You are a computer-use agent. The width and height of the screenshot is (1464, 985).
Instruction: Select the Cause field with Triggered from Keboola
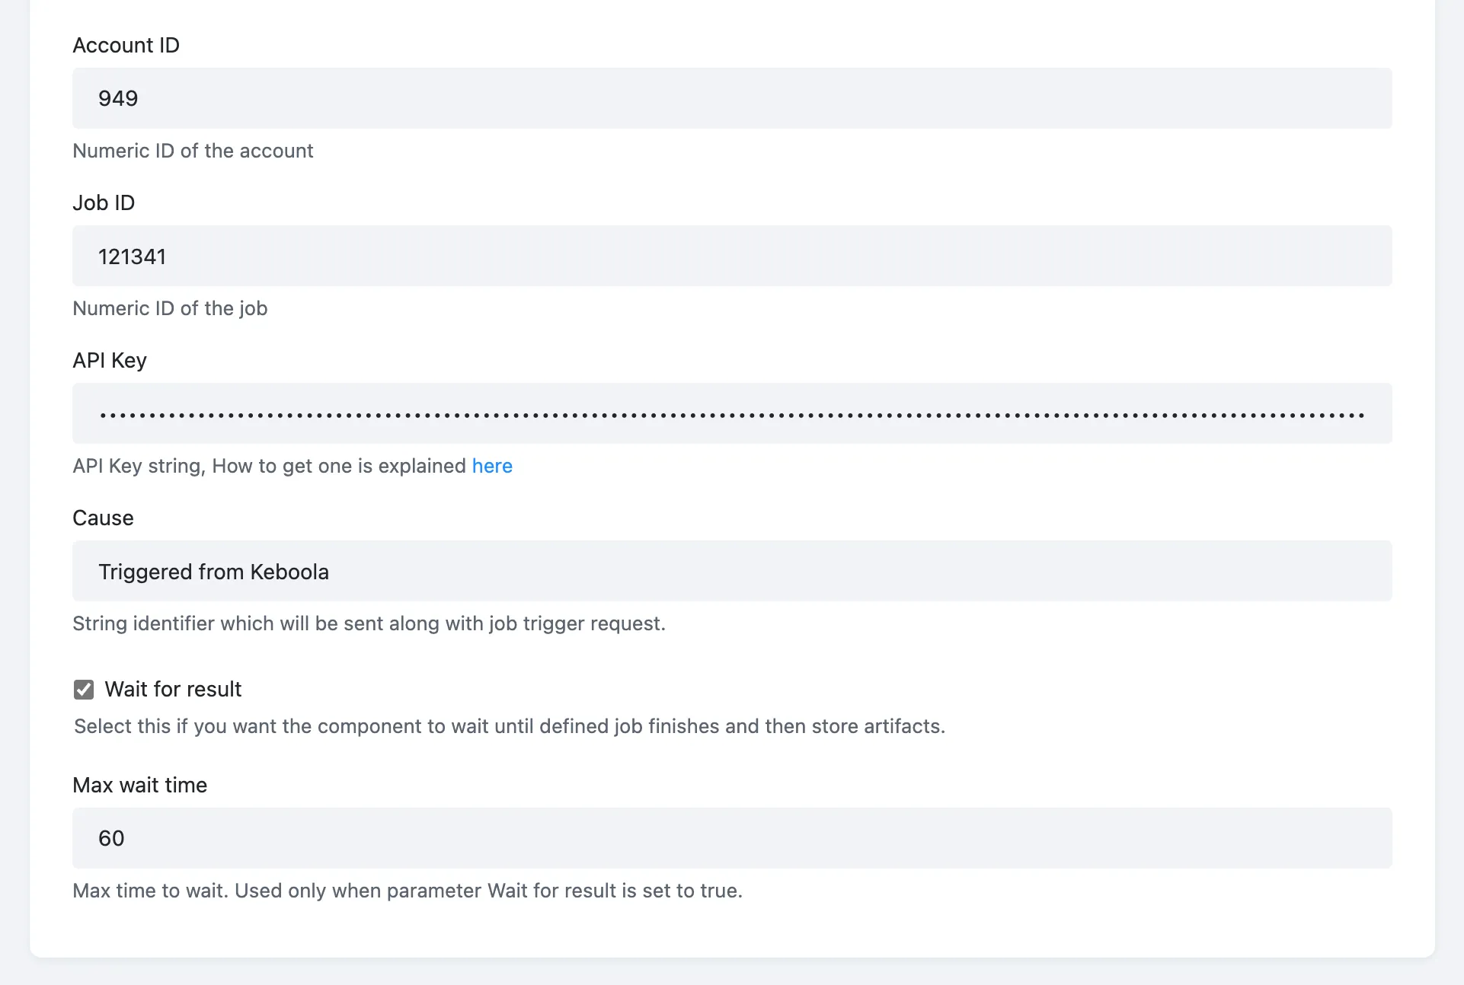(732, 571)
